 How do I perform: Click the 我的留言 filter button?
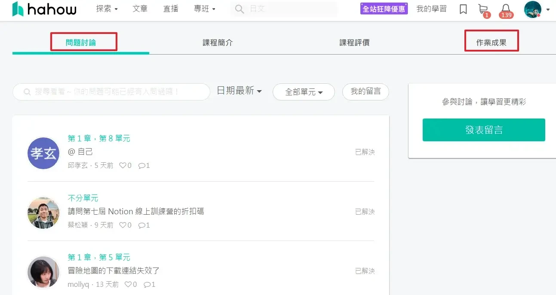(x=366, y=91)
